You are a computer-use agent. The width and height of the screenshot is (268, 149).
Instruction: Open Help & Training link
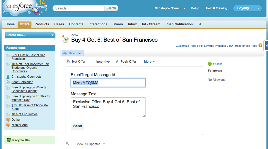pyautogui.click(x=217, y=8)
